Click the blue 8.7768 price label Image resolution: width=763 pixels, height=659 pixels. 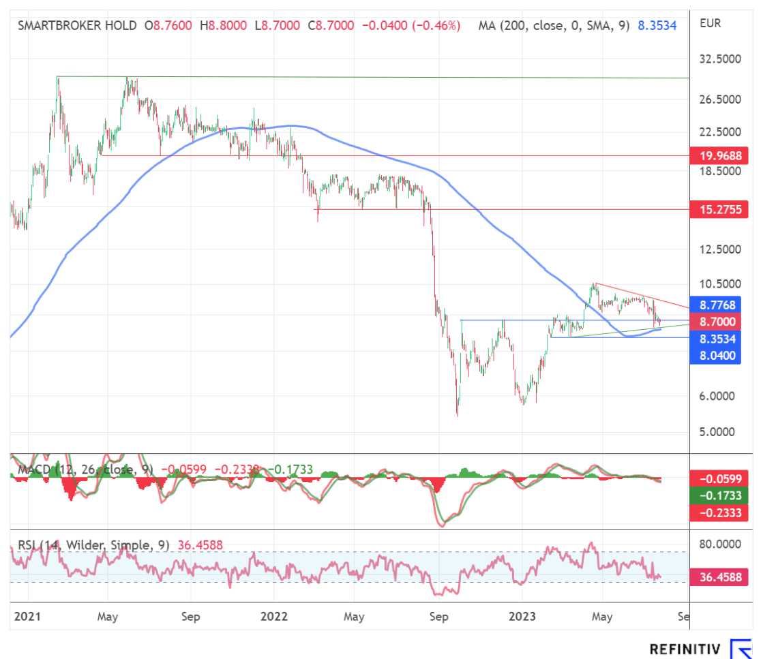click(715, 305)
